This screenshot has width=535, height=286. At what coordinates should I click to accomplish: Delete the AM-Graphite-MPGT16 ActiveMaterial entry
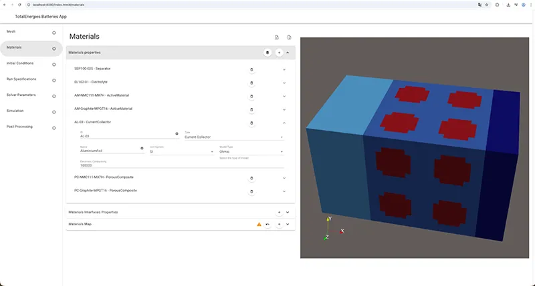251,109
